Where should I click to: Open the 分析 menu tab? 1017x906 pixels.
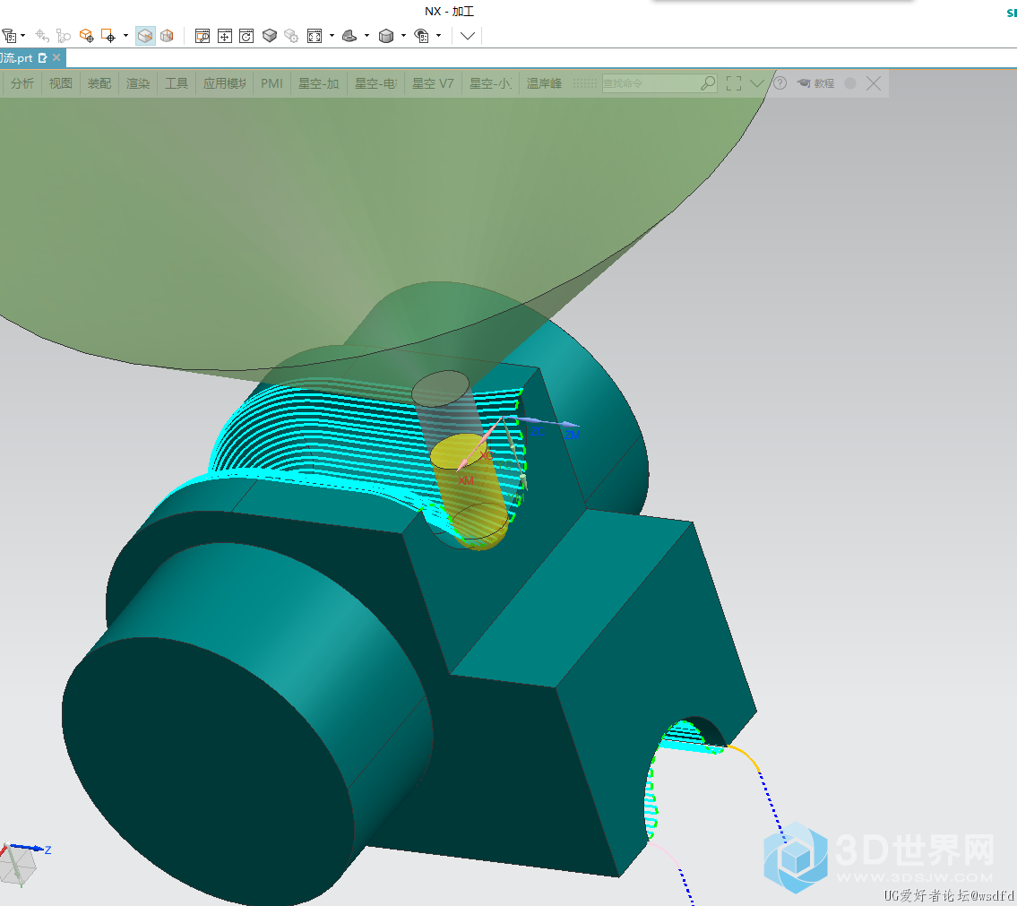click(x=22, y=83)
